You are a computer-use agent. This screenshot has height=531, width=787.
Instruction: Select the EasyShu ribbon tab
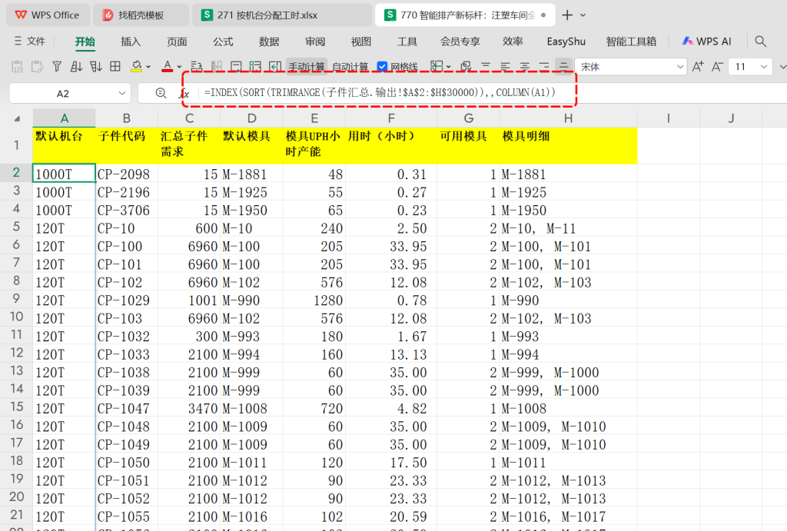566,41
